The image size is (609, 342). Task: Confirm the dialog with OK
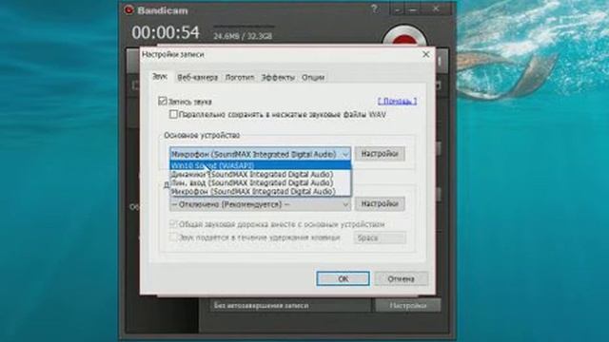coord(343,278)
